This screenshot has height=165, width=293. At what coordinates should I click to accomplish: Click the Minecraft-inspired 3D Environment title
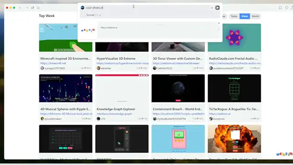click(65, 59)
